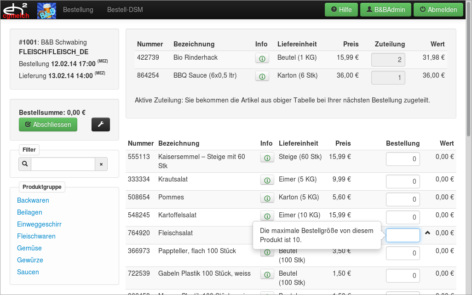Open info for BBQ Sauce item

(262, 76)
